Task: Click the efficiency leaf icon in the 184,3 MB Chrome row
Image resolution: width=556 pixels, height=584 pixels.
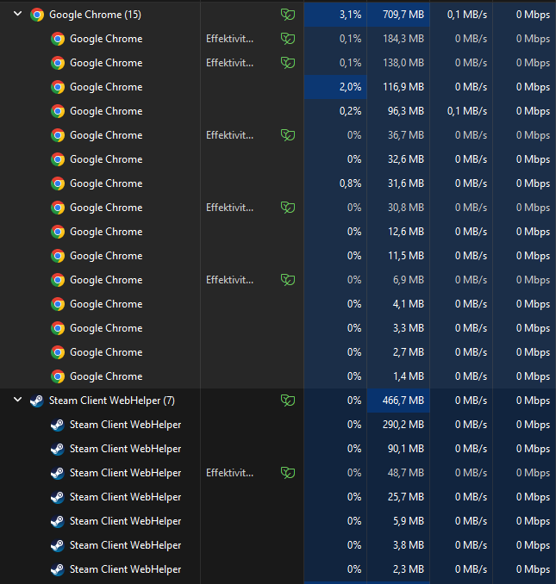Action: point(288,39)
